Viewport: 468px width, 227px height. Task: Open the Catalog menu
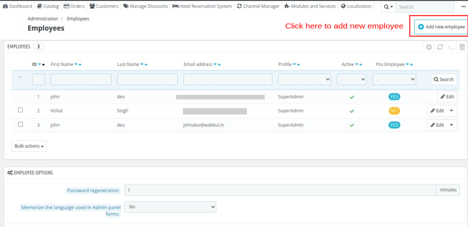click(48, 6)
